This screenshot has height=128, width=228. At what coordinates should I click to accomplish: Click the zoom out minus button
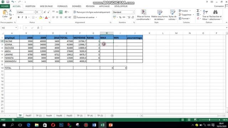[200, 120]
